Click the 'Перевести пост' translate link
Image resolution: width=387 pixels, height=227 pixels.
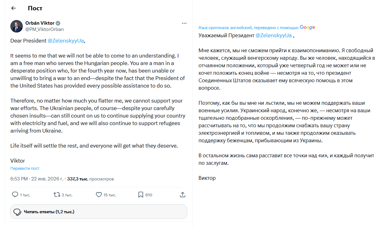coord(25,168)
